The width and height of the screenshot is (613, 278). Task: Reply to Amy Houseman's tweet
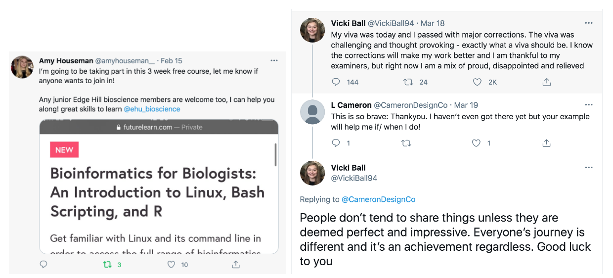[44, 265]
